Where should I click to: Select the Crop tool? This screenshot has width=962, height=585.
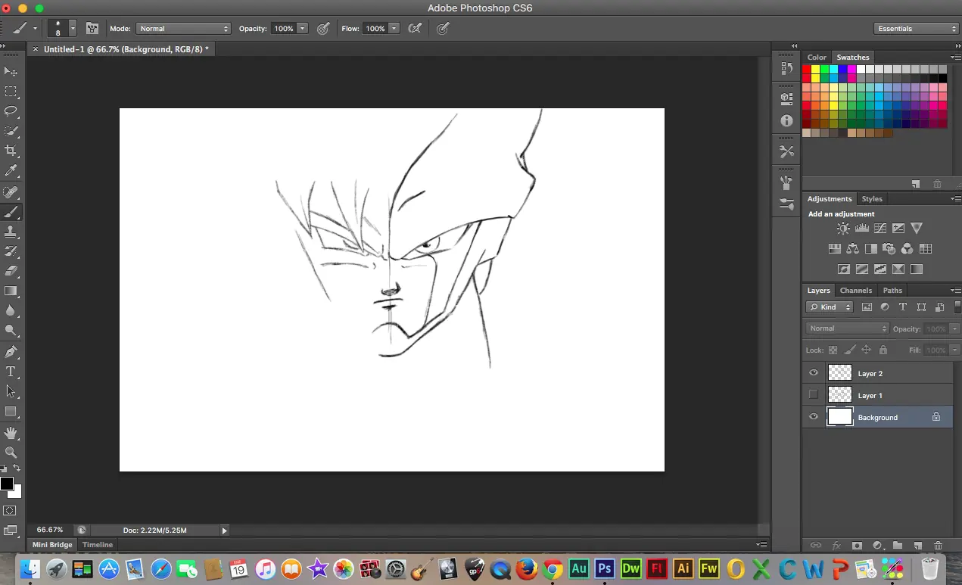(x=11, y=151)
